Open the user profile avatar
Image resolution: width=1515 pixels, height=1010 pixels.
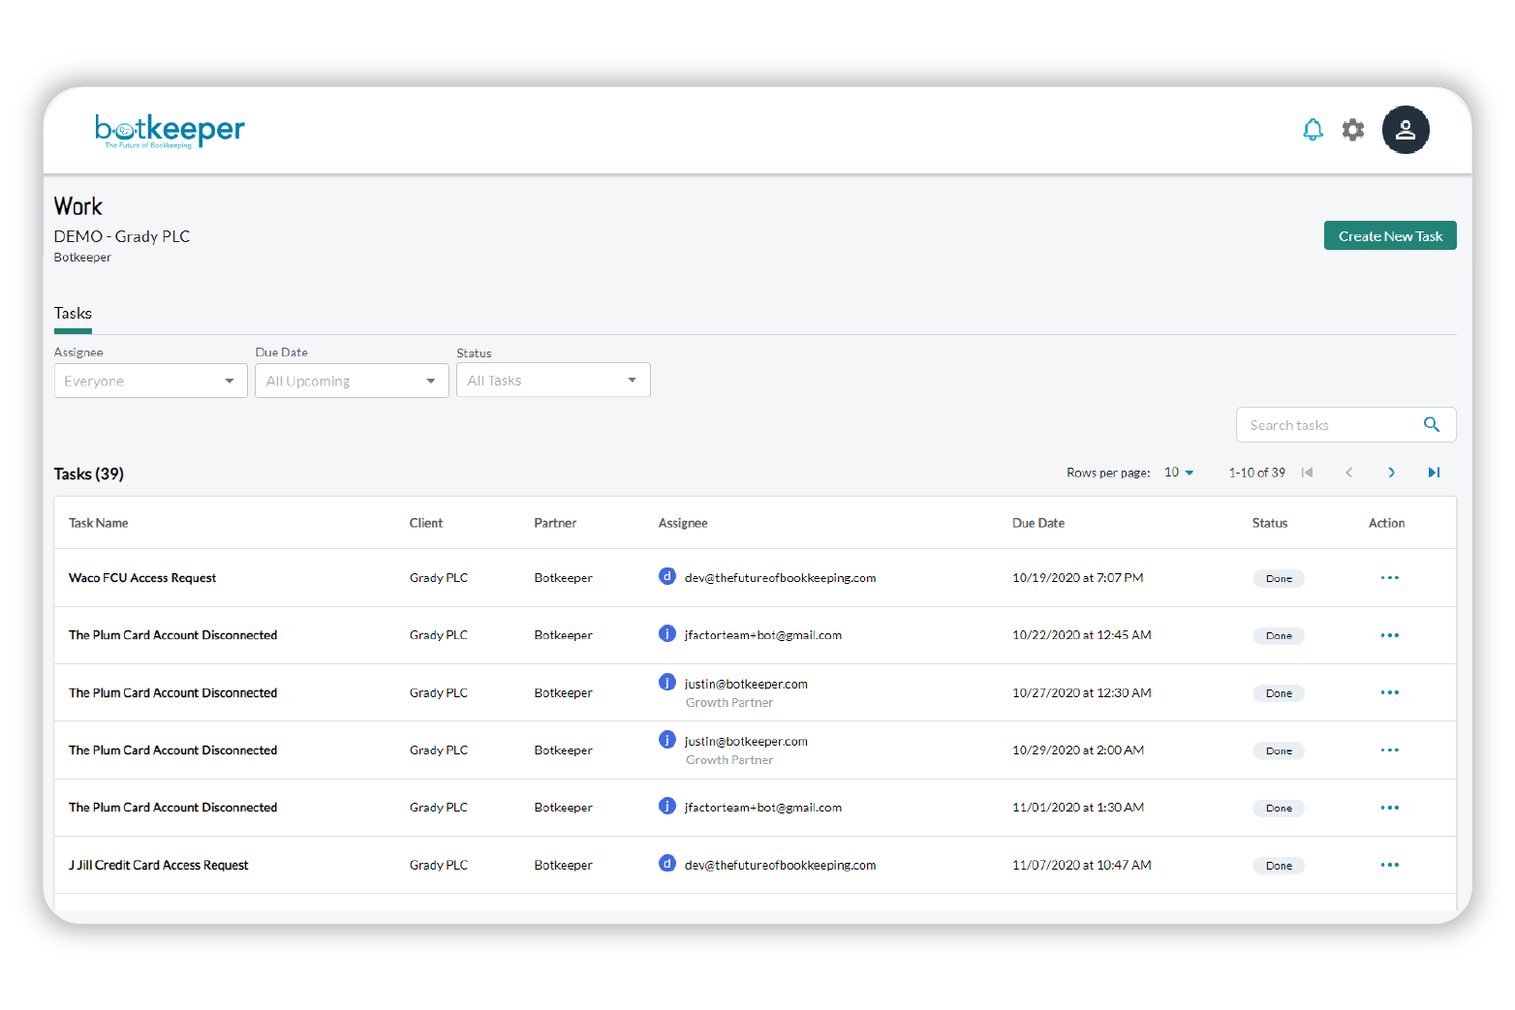1405,130
